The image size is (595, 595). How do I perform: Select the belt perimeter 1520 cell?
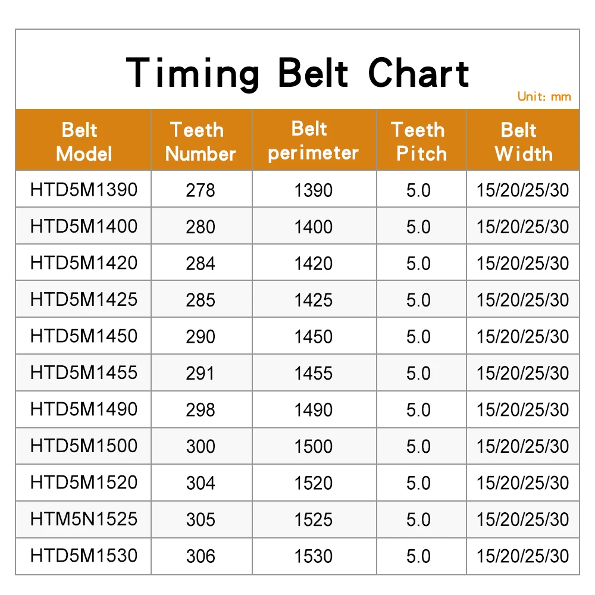coord(313,483)
